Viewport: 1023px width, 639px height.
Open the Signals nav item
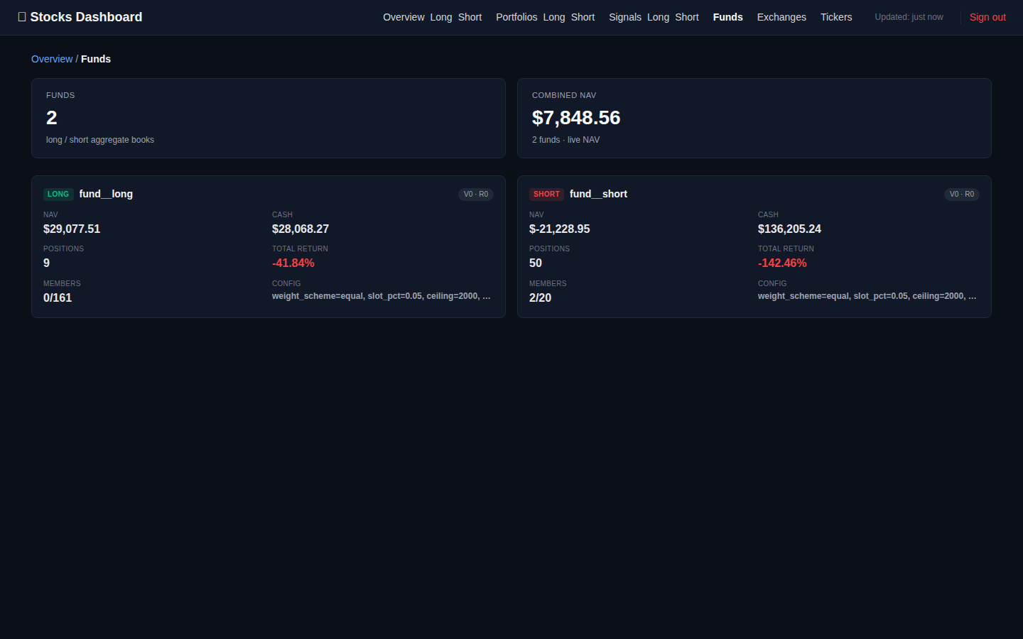(625, 17)
